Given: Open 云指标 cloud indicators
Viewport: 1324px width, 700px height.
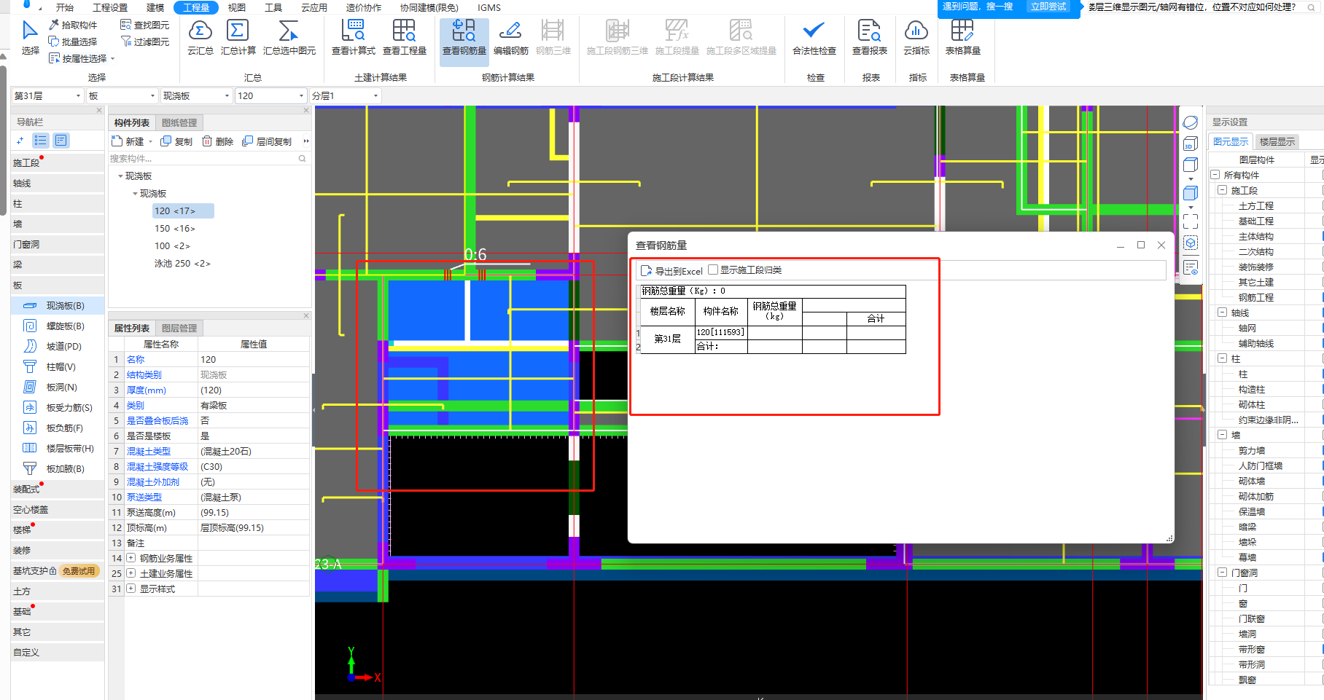Looking at the screenshot, I should (x=916, y=38).
